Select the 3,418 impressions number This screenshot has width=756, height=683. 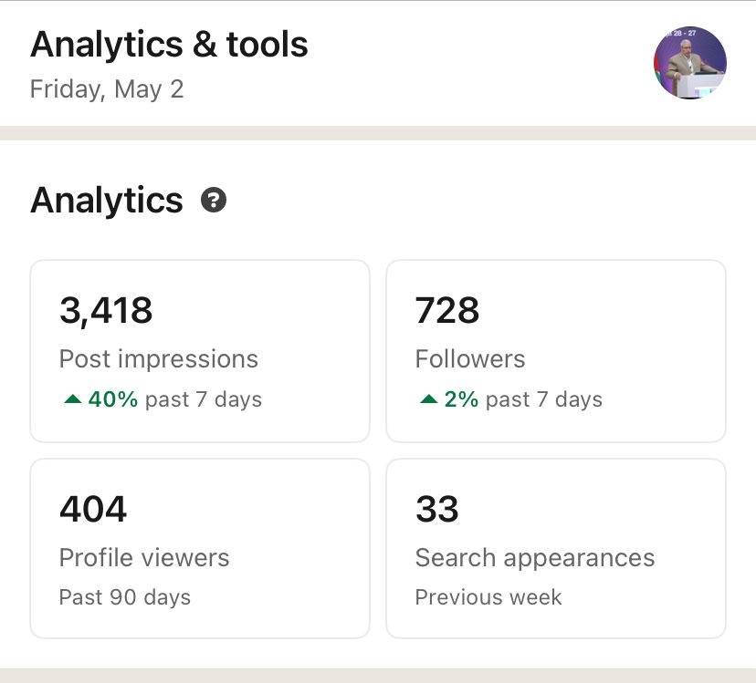click(x=106, y=310)
